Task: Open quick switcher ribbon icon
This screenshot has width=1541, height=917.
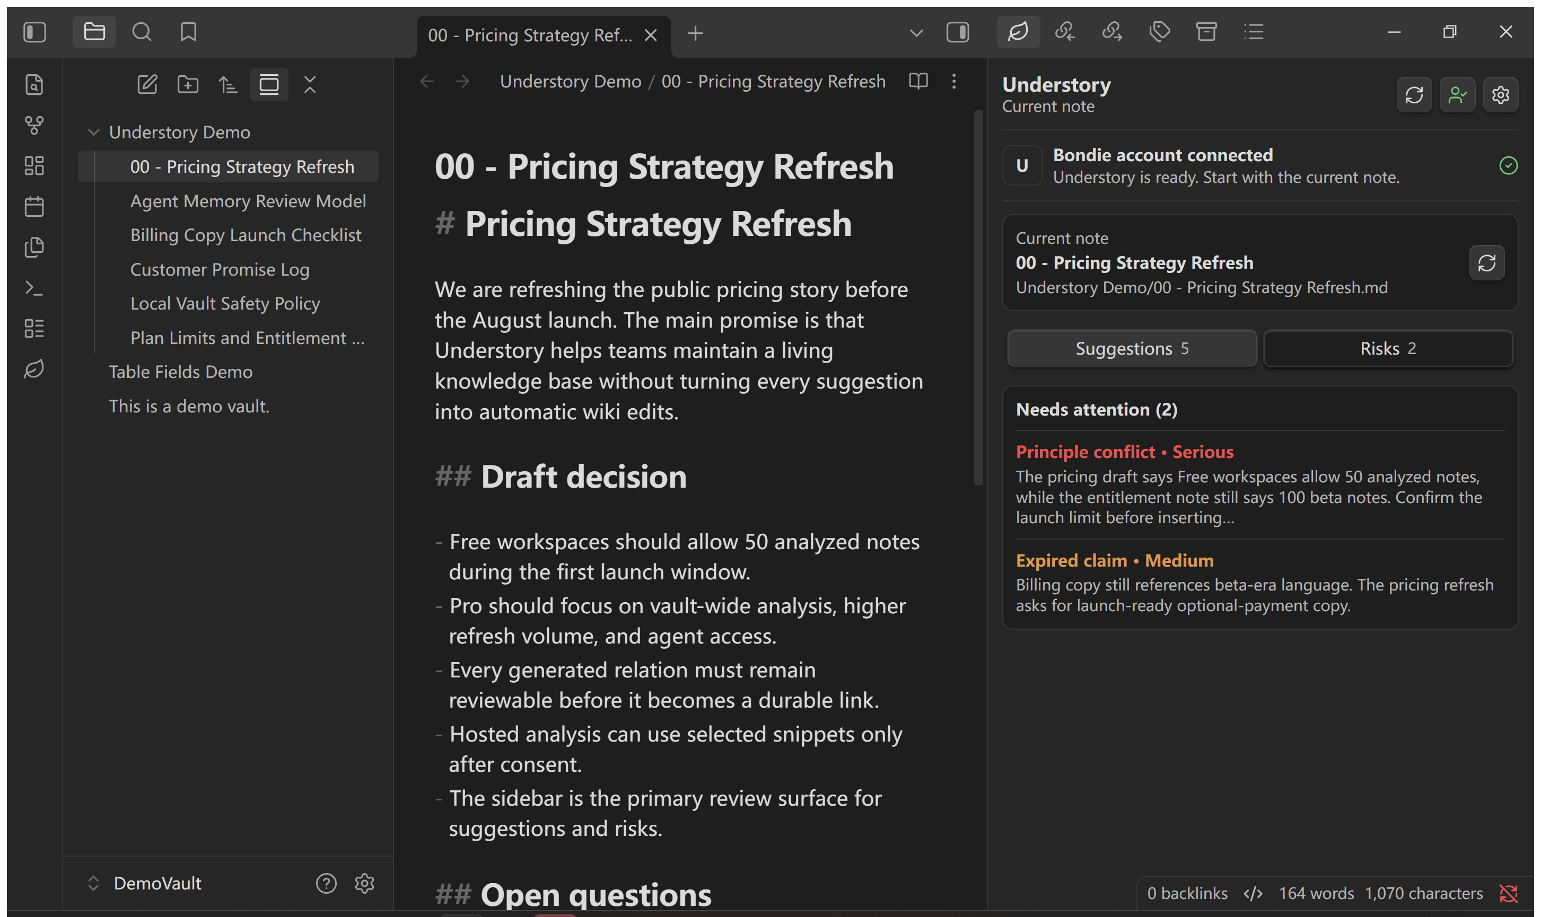Action: click(34, 85)
